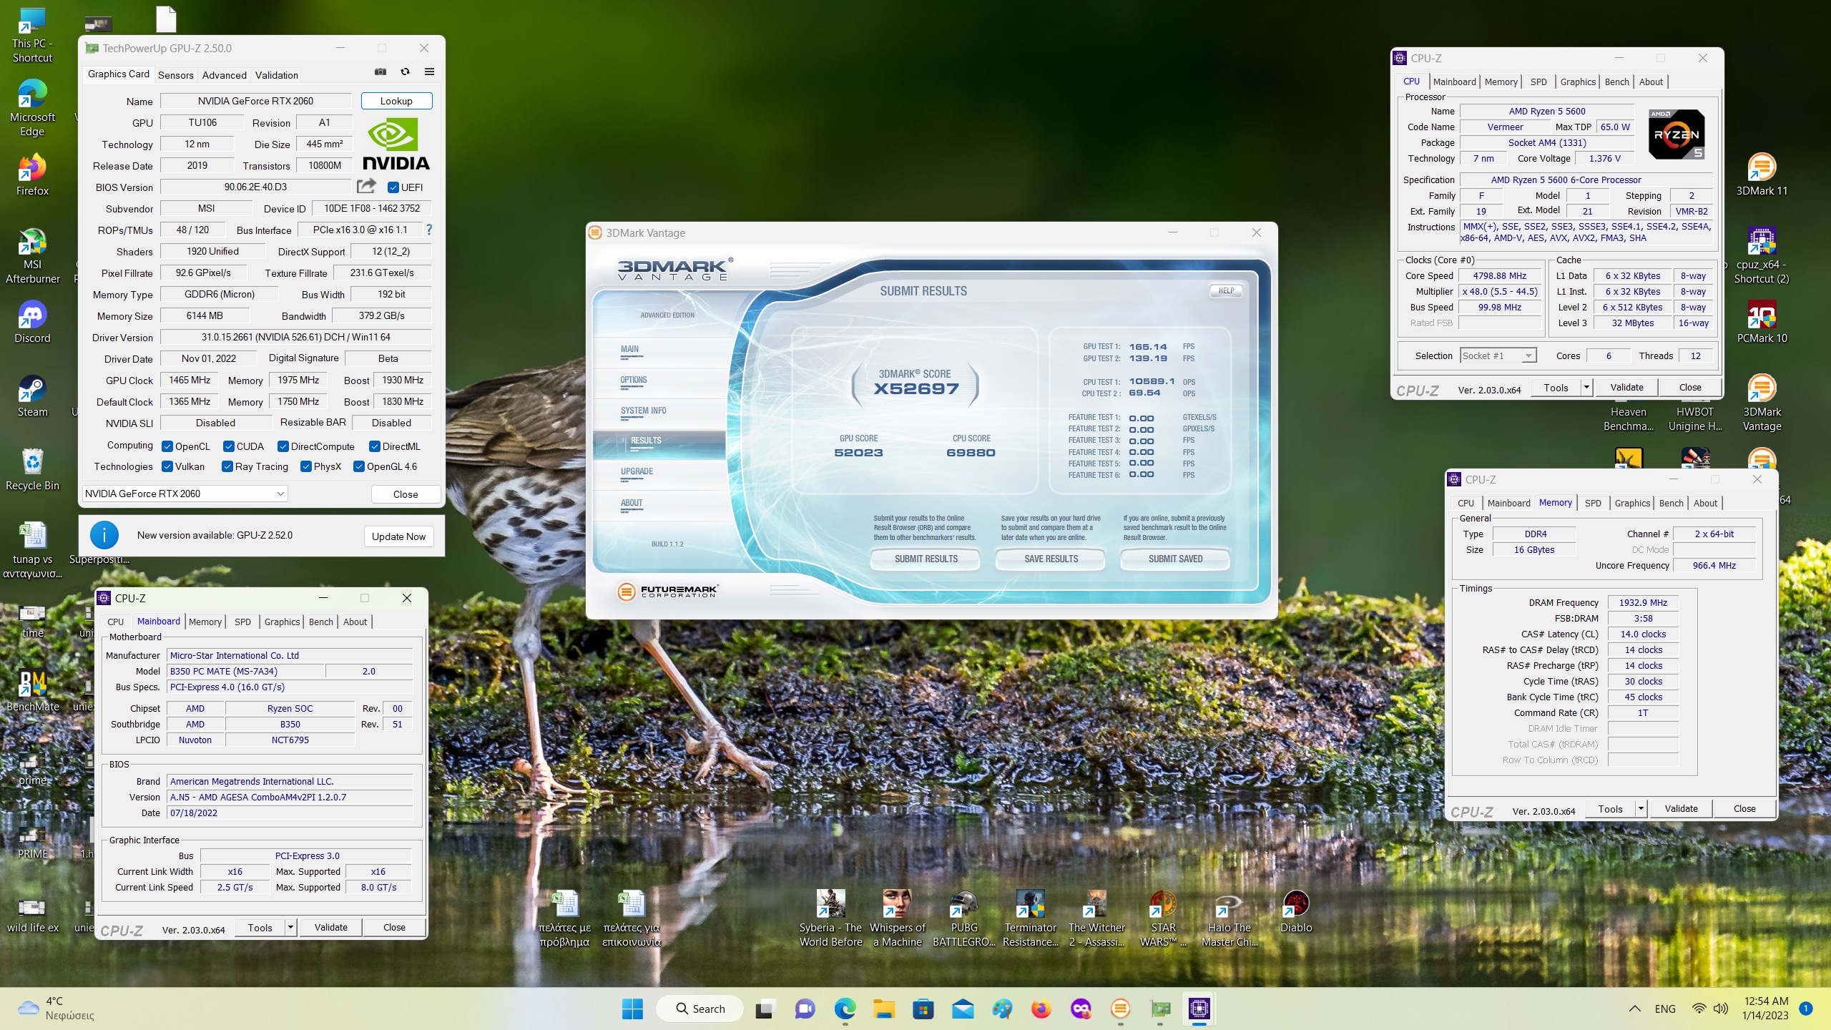Click the HELP button in 3DMark Vantage

(x=1226, y=290)
